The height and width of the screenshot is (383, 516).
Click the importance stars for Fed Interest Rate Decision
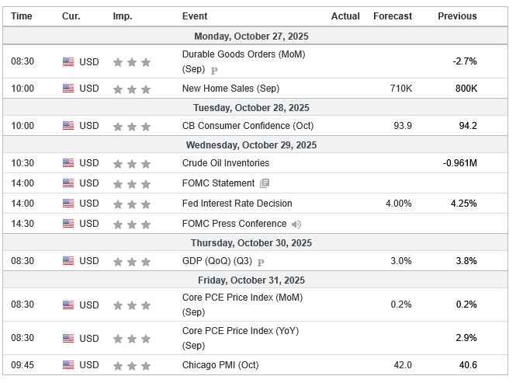point(131,204)
